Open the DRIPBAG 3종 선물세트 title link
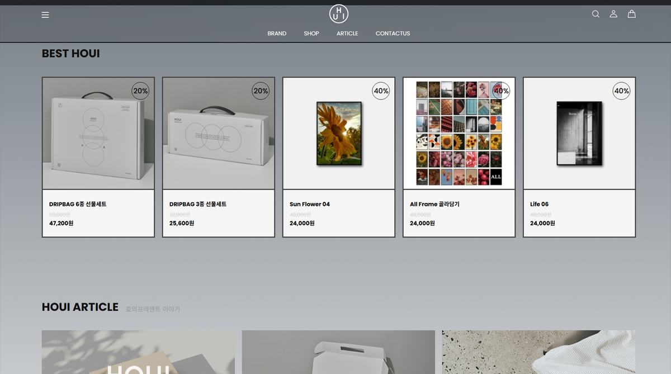 [198, 204]
